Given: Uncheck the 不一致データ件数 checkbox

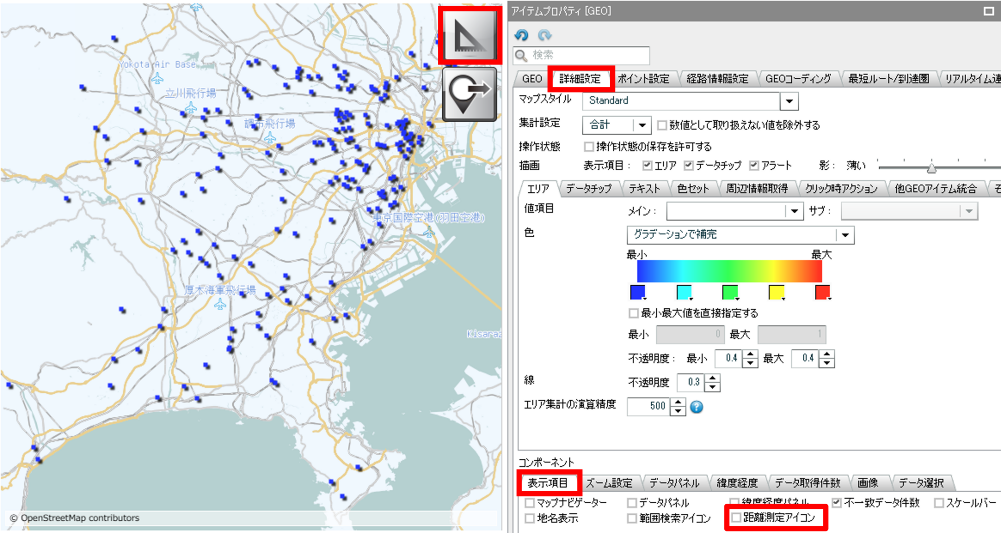Looking at the screenshot, I should point(837,503).
